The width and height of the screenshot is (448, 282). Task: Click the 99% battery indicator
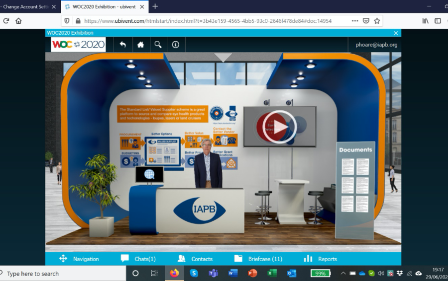click(x=320, y=274)
